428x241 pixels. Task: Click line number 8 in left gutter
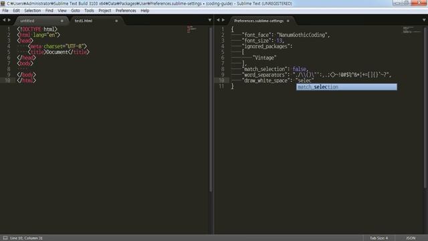(x=9, y=69)
